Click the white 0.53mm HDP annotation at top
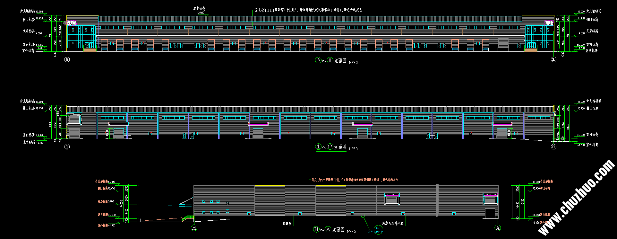This screenshot has height=239, width=617. tap(308, 10)
